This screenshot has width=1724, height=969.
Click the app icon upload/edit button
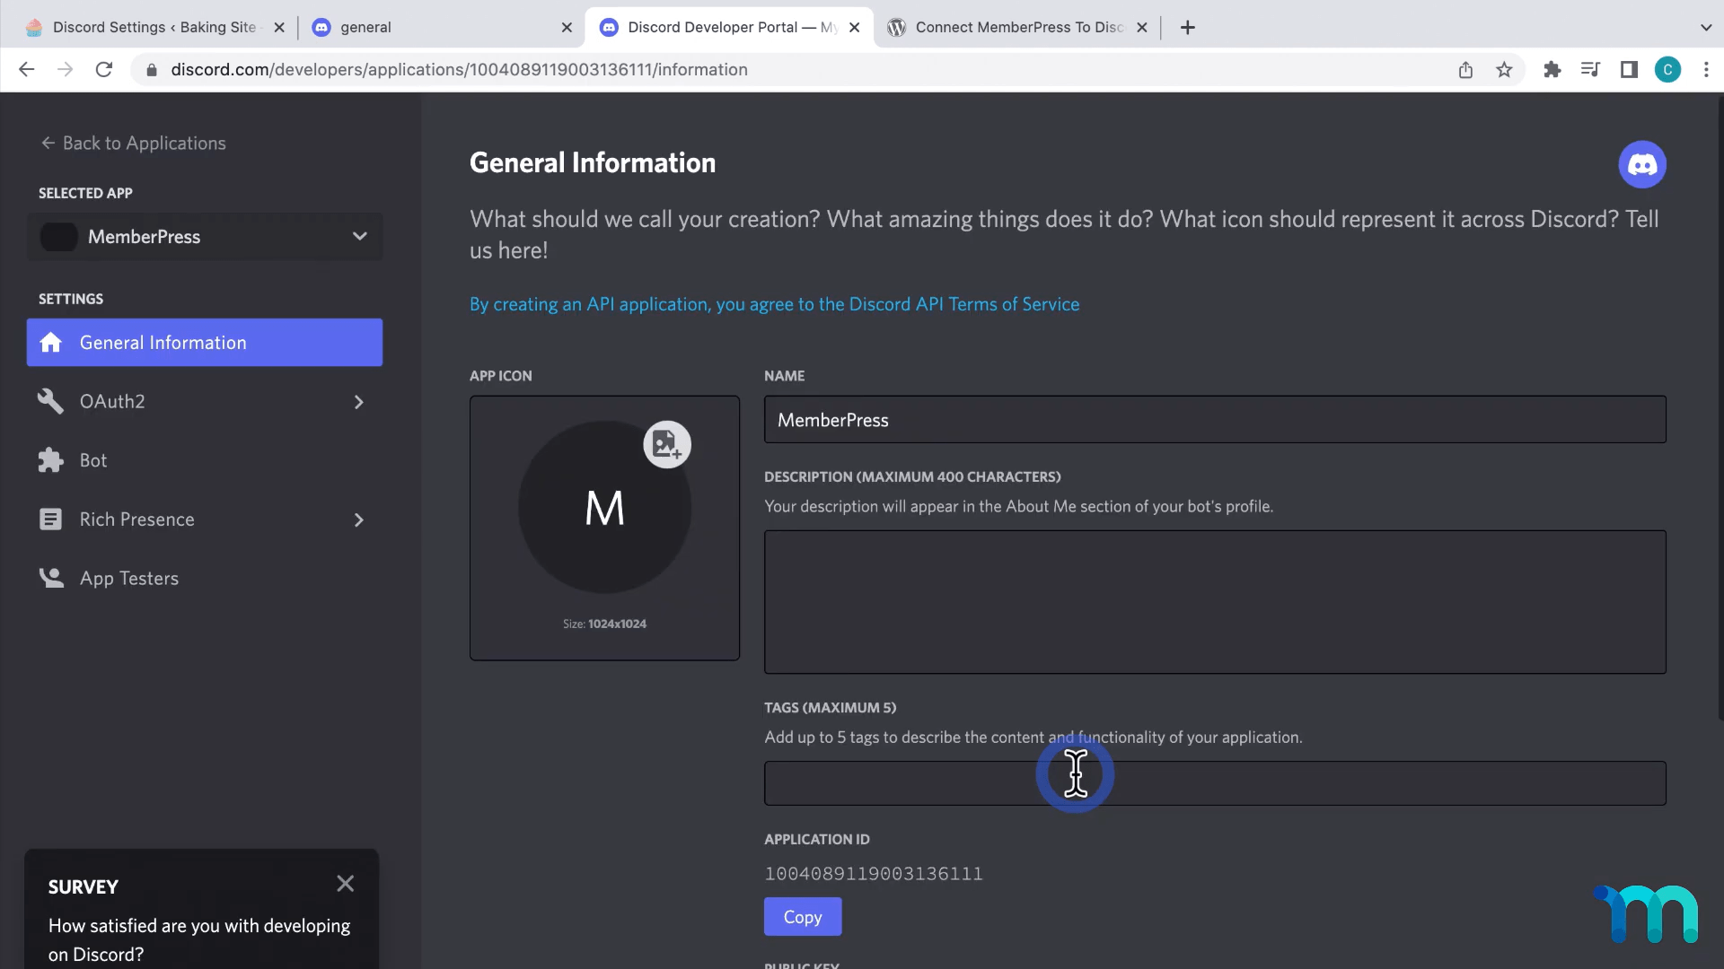[x=666, y=445]
